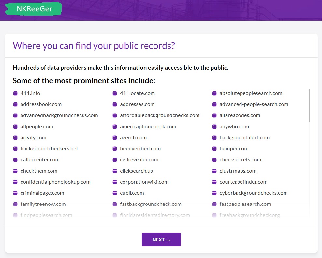Select the courtcasefinder.com entry
Viewport: 322px width, 258px height.
pyautogui.click(x=240, y=182)
